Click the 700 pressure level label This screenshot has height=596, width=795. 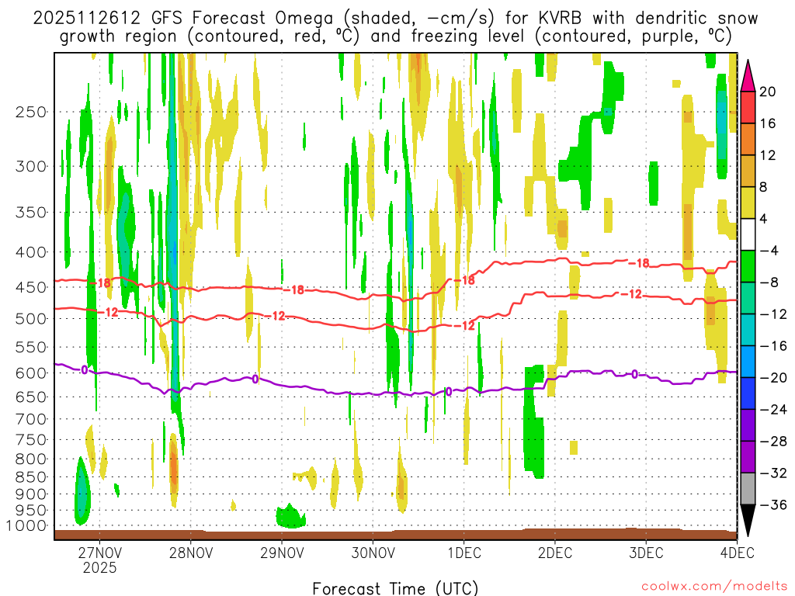(31, 419)
